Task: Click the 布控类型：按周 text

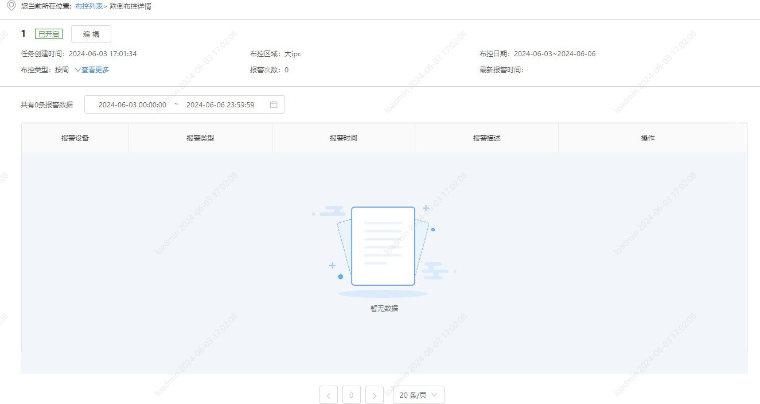Action: [x=45, y=70]
